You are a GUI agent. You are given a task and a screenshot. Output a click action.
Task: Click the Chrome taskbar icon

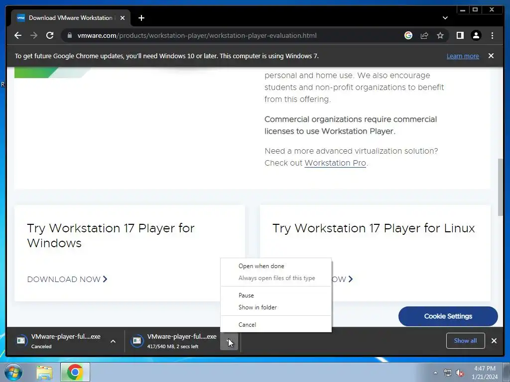click(x=75, y=372)
